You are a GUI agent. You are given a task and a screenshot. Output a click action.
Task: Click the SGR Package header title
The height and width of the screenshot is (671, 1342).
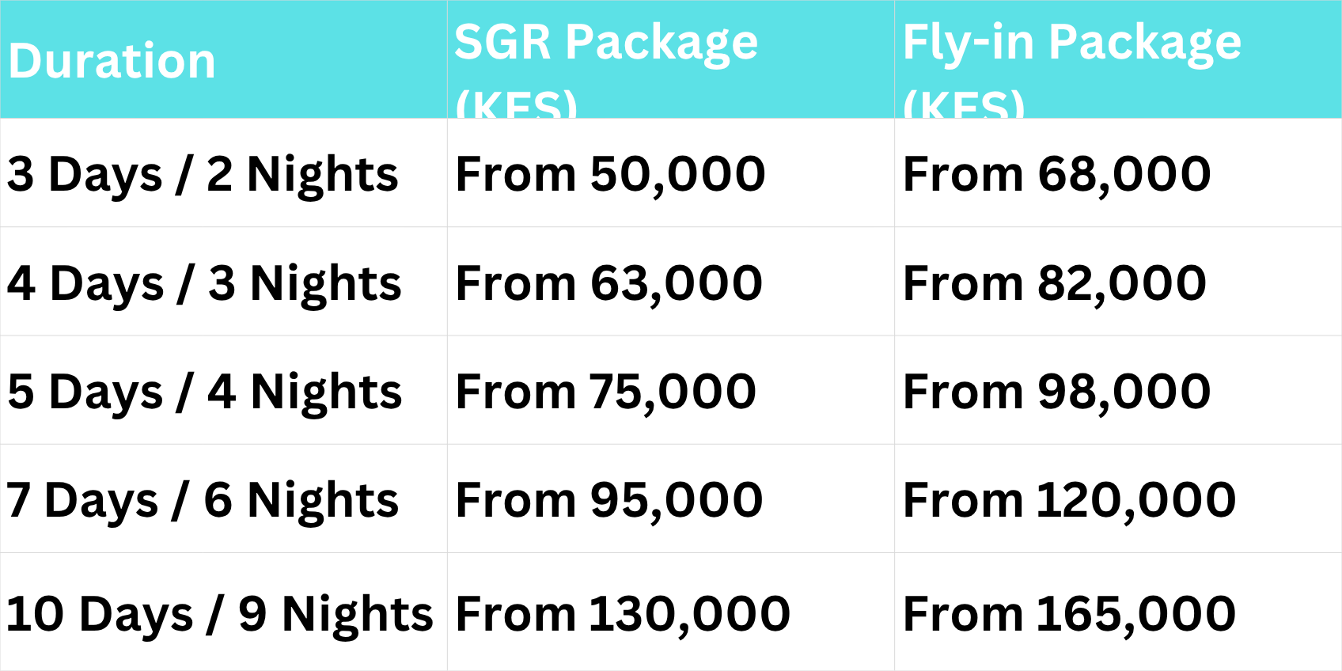pyautogui.click(x=606, y=42)
